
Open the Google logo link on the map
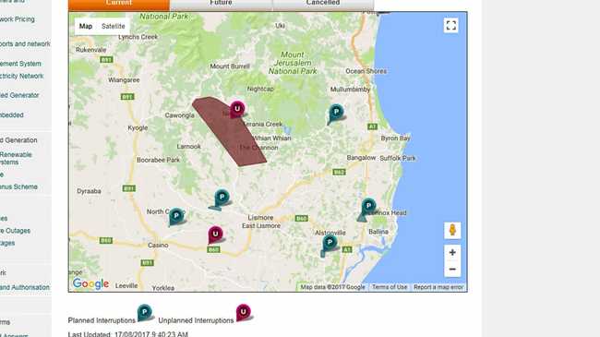90,283
